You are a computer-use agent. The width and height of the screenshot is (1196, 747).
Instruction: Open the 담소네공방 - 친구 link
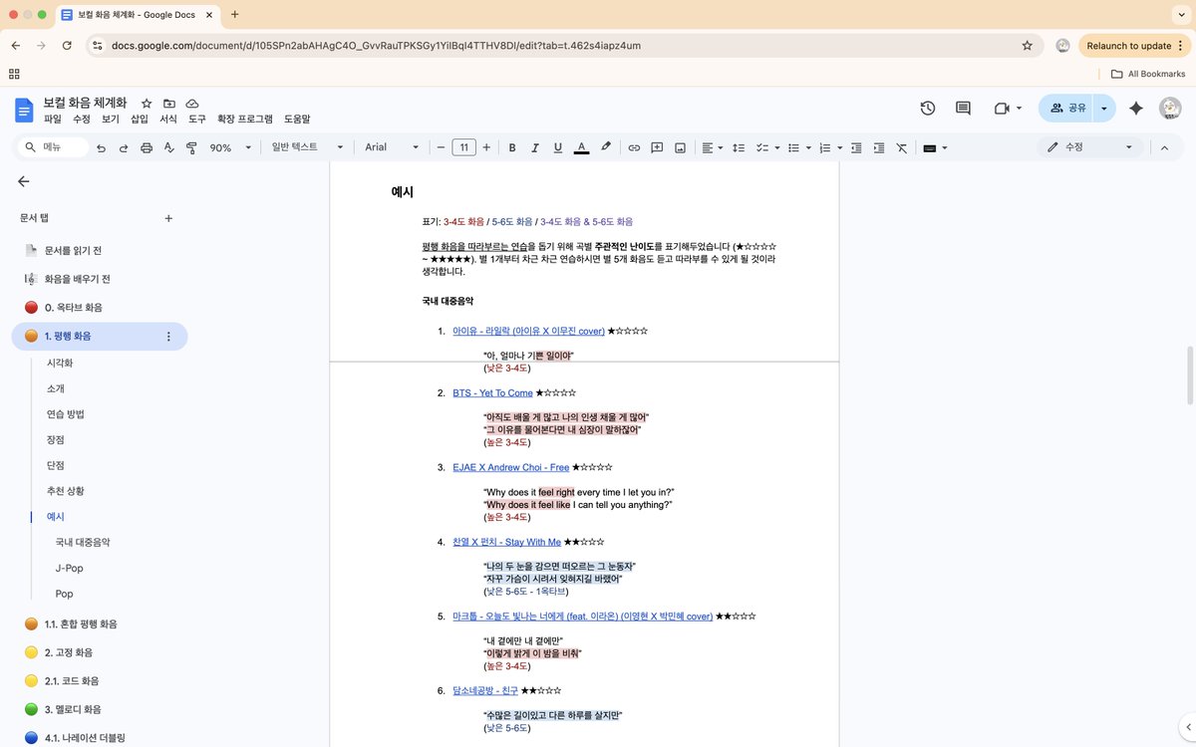(x=485, y=690)
